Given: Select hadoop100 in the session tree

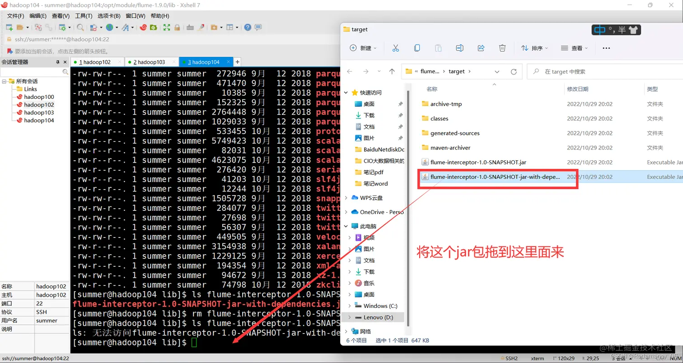Looking at the screenshot, I should (x=39, y=97).
